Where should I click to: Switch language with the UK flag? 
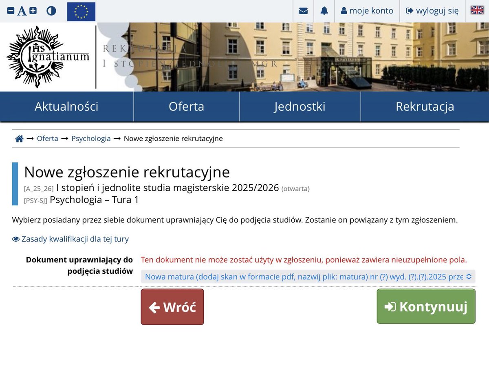(477, 10)
